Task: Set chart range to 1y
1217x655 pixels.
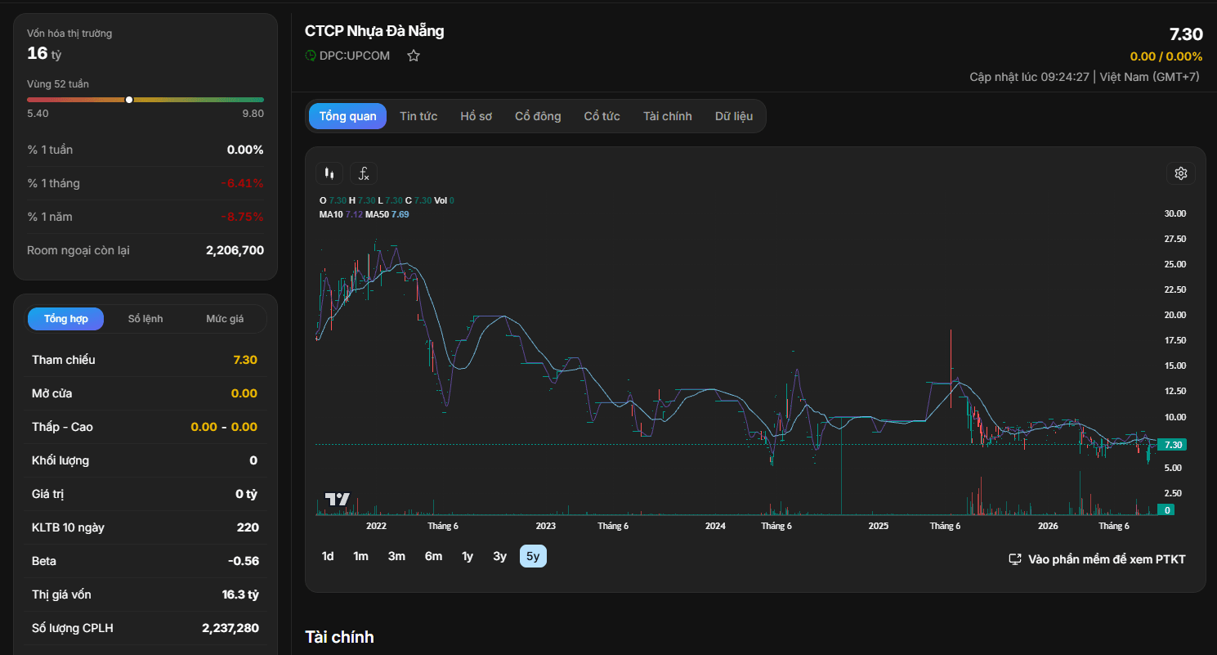Action: [468, 556]
